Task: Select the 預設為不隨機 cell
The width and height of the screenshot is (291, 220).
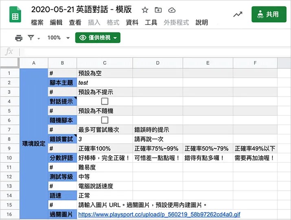Action: [x=105, y=111]
